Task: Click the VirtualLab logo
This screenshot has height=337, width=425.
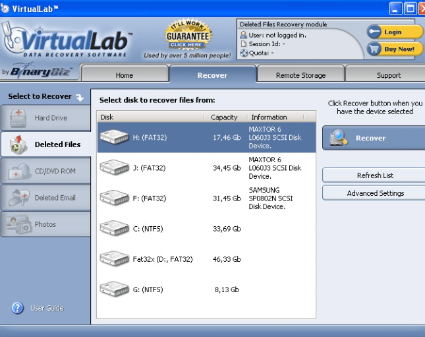Action: point(67,40)
